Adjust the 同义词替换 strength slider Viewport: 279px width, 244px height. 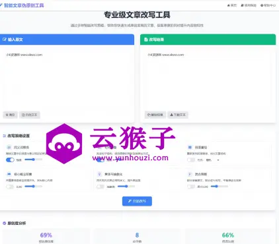[x=33, y=160]
